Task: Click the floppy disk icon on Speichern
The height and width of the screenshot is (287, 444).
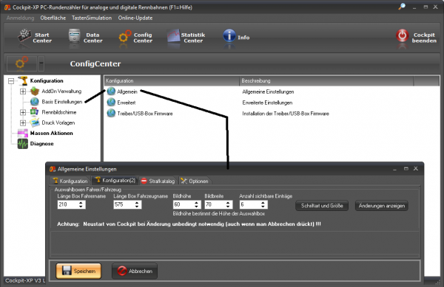Action: point(67,270)
